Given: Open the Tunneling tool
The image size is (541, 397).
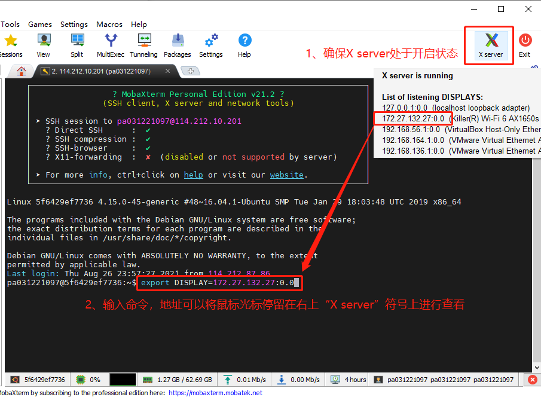Looking at the screenshot, I should (143, 45).
